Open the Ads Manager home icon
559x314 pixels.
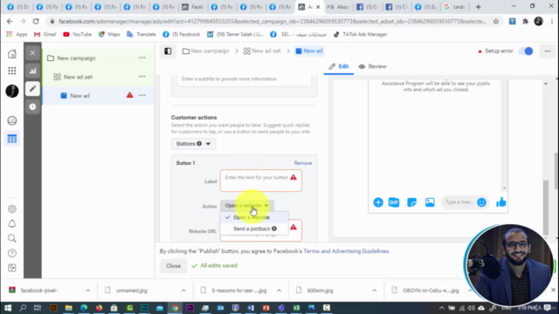click(11, 54)
